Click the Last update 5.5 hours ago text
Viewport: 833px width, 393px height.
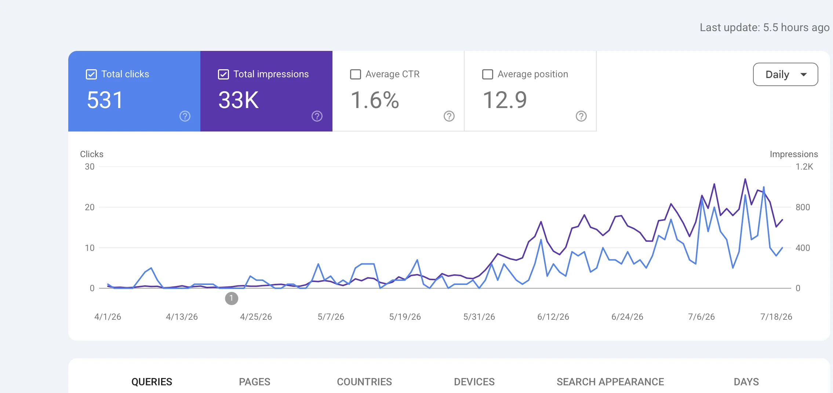pyautogui.click(x=764, y=27)
